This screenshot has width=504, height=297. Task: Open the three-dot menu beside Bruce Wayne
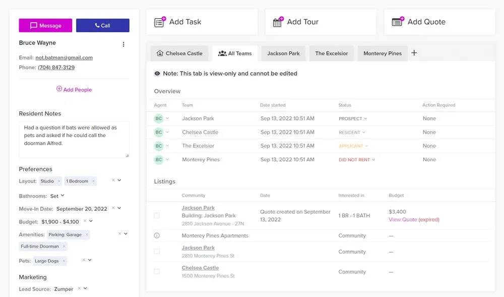(123, 44)
